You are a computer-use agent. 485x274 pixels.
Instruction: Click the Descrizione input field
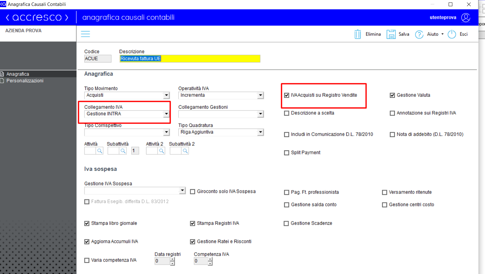point(190,59)
